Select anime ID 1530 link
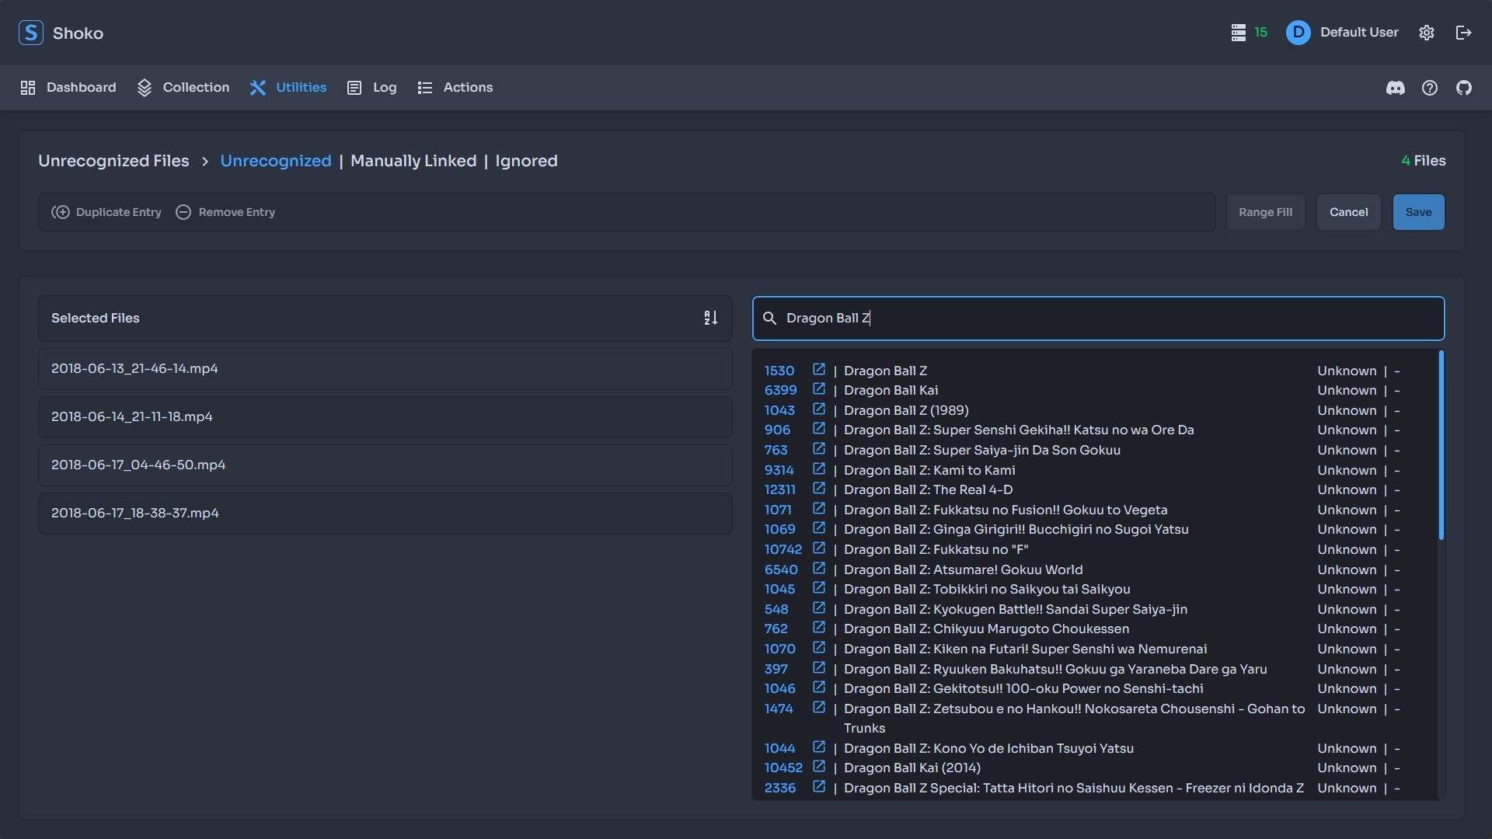This screenshot has height=839, width=1492. [779, 371]
